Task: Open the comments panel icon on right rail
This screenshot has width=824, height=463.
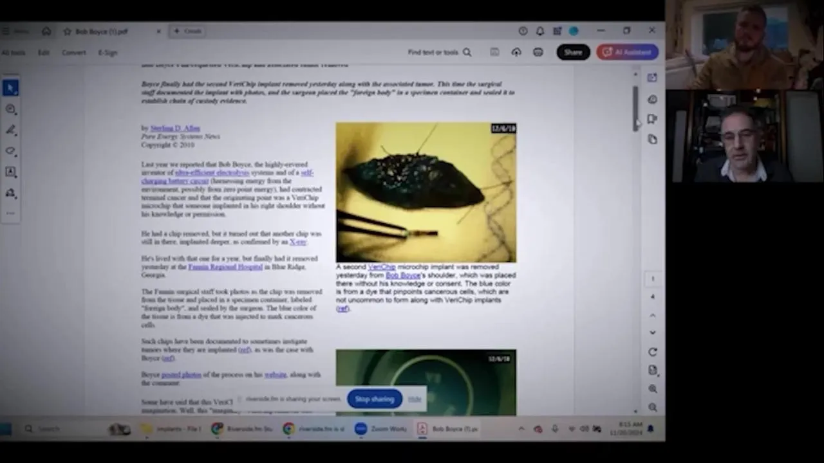Action: [x=652, y=99]
